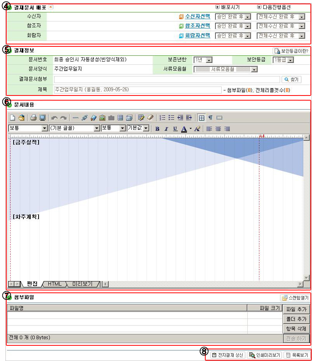
Task: Insert a table using the table icon
Action: [x=120, y=117]
